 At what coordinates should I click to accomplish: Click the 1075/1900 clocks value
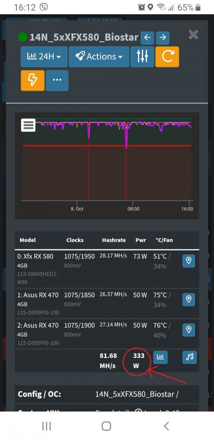[79, 325]
